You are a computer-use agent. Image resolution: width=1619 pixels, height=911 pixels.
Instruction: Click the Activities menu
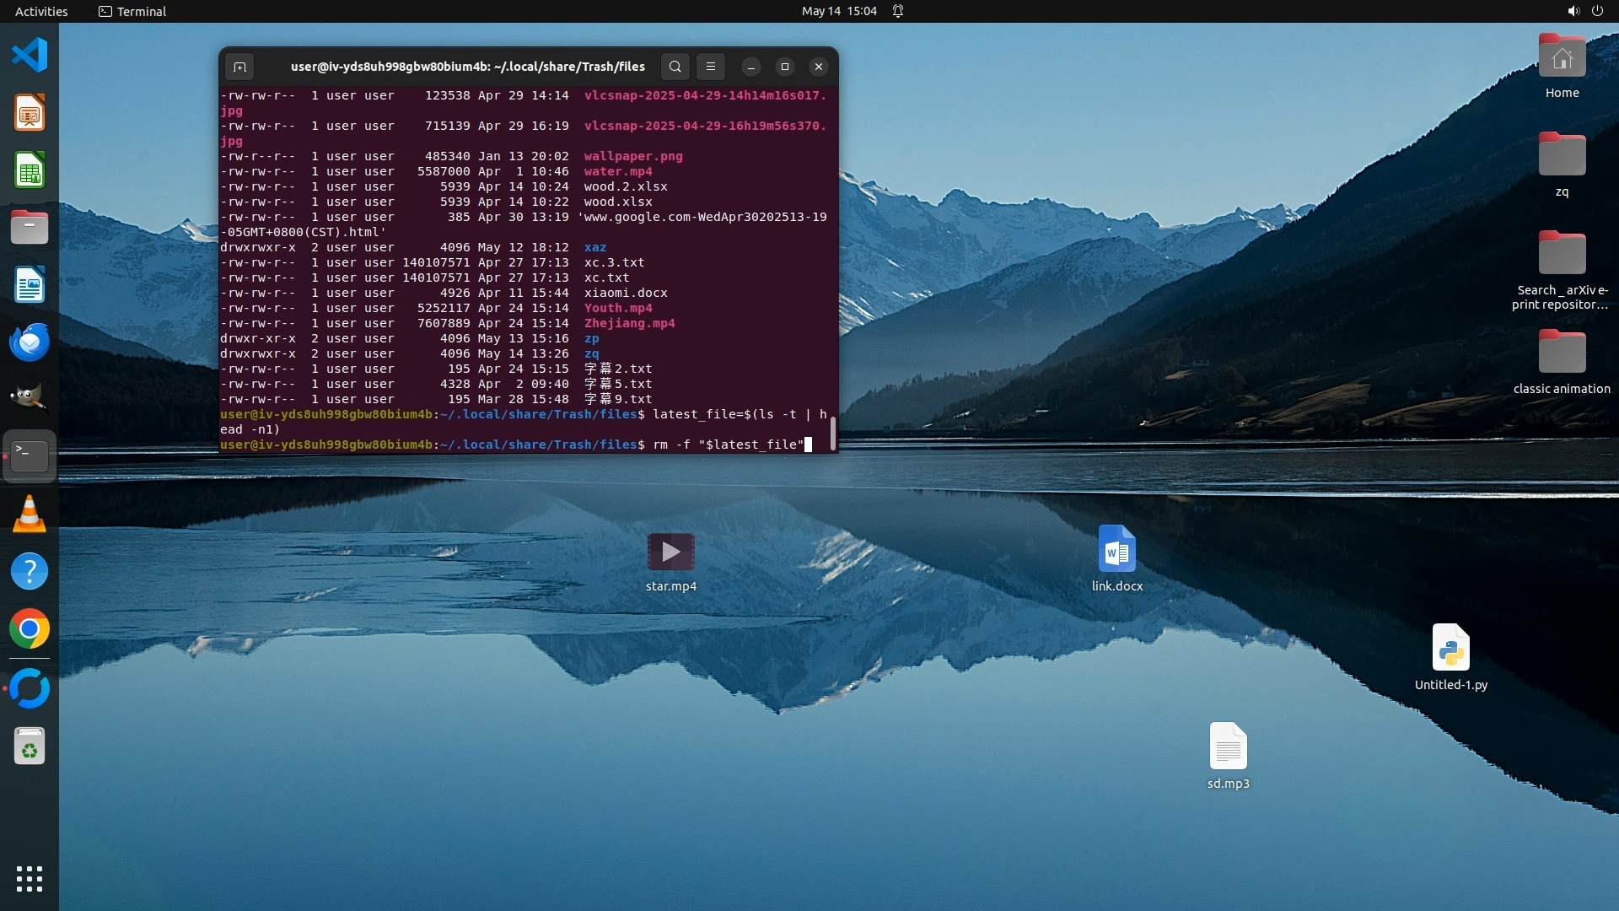click(41, 11)
